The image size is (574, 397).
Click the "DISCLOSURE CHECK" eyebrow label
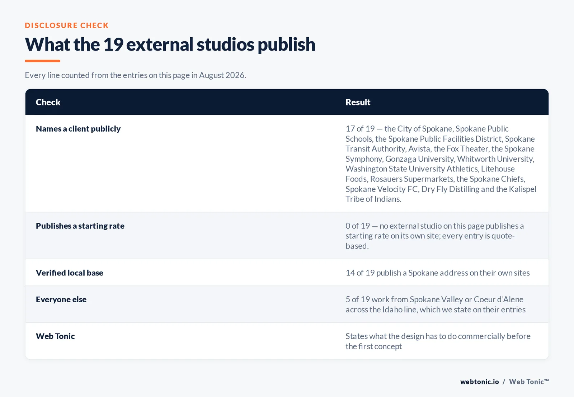click(x=66, y=25)
